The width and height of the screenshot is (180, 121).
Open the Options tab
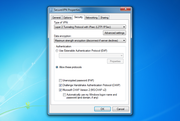[x=67, y=17]
